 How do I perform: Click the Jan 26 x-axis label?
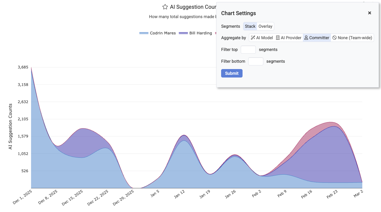coord(230,195)
